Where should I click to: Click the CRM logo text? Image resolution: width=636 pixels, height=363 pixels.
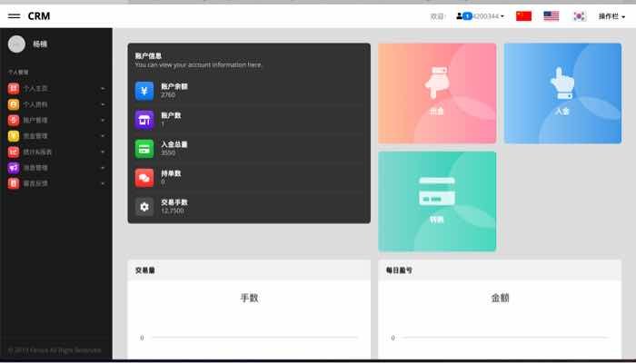(39, 16)
